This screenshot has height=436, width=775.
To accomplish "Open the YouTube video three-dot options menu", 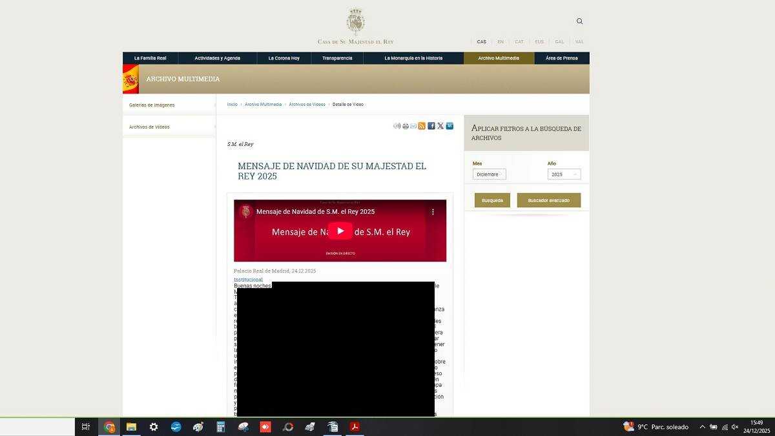I will point(433,212).
